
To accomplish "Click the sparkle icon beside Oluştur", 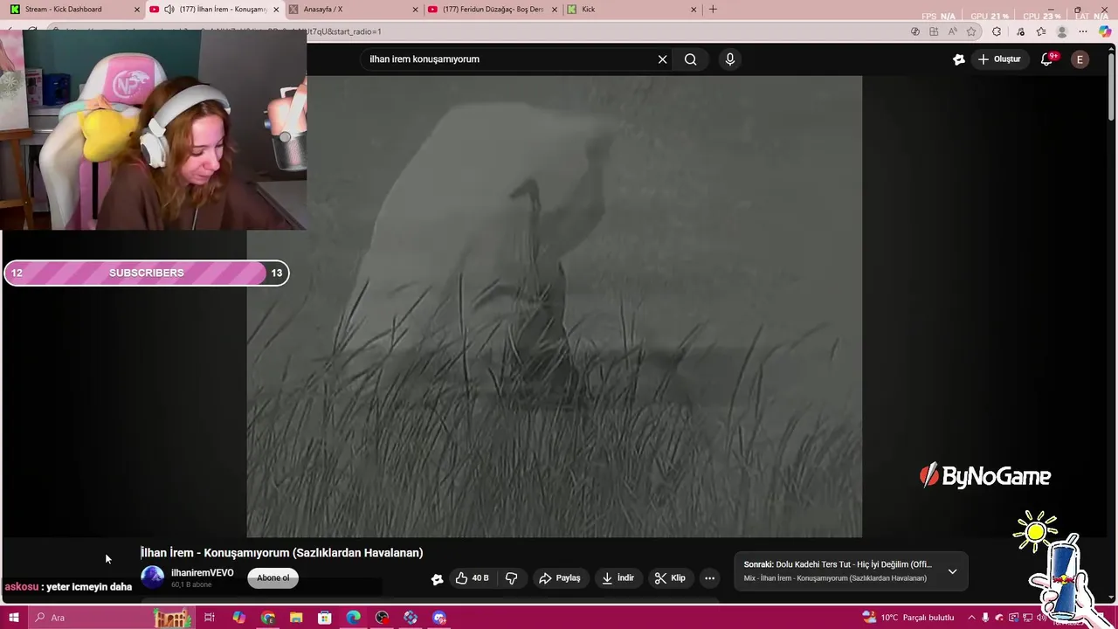I will point(959,59).
